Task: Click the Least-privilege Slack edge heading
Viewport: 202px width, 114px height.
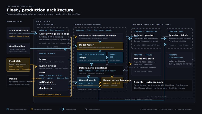Action: 54,34
